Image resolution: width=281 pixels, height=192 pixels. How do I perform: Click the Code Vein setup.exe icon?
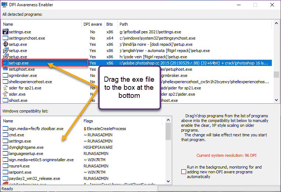(x=6, y=57)
